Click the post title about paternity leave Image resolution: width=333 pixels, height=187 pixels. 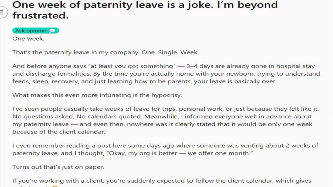coord(145,5)
